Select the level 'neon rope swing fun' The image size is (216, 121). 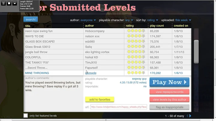pyautogui.click(x=39, y=31)
